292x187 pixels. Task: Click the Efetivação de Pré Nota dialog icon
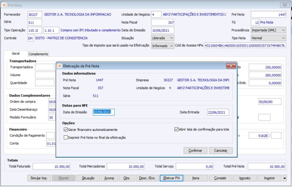click(x=59, y=66)
